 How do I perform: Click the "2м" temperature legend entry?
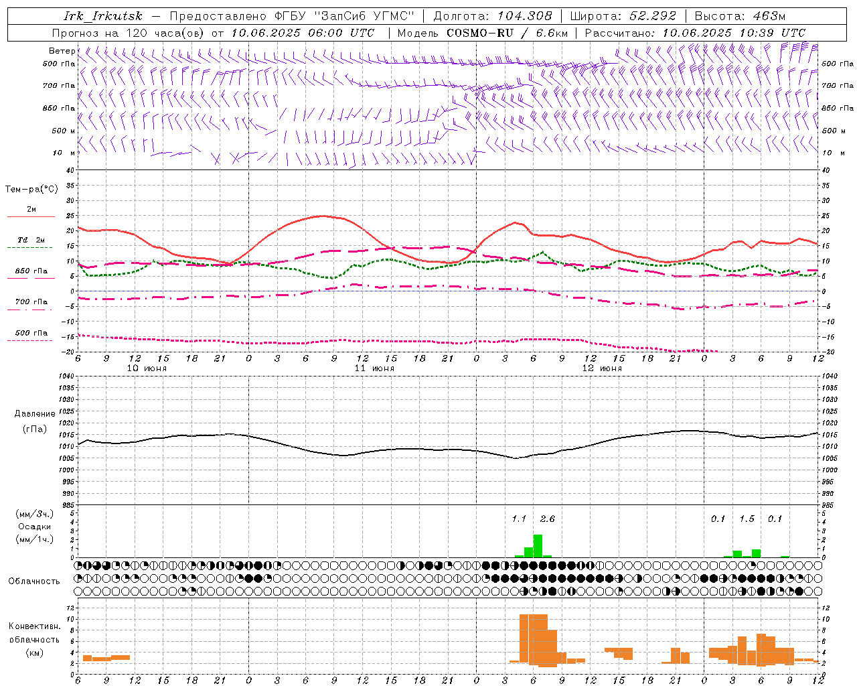click(x=31, y=210)
